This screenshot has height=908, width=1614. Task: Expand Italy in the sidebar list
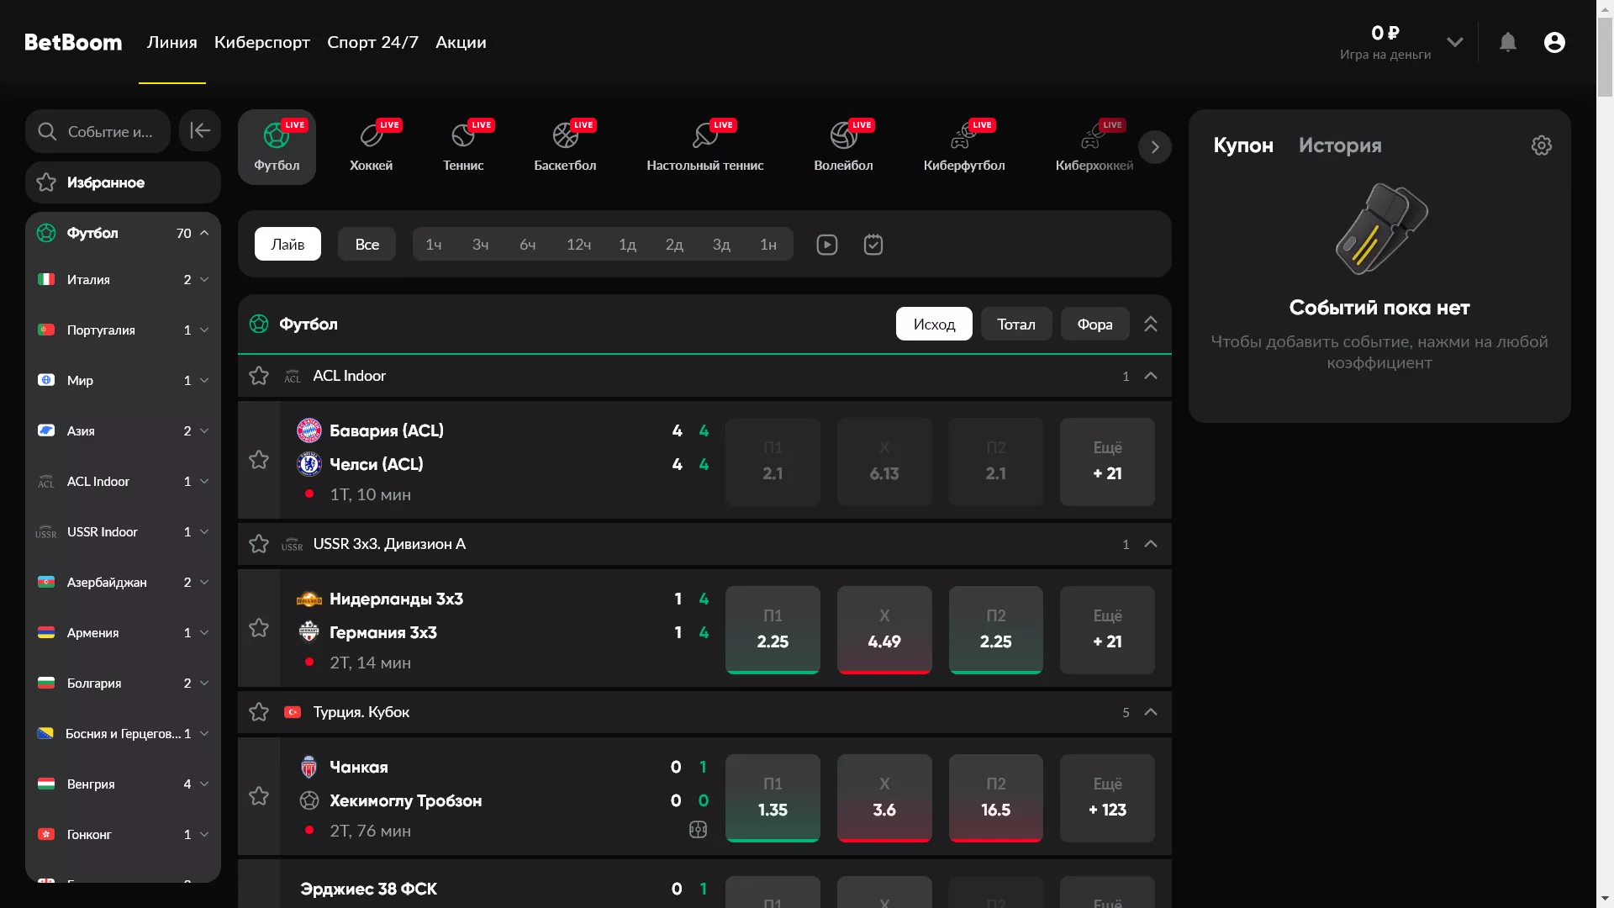[204, 280]
